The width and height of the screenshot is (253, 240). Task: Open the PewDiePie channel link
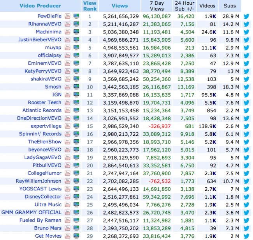(x=49, y=16)
